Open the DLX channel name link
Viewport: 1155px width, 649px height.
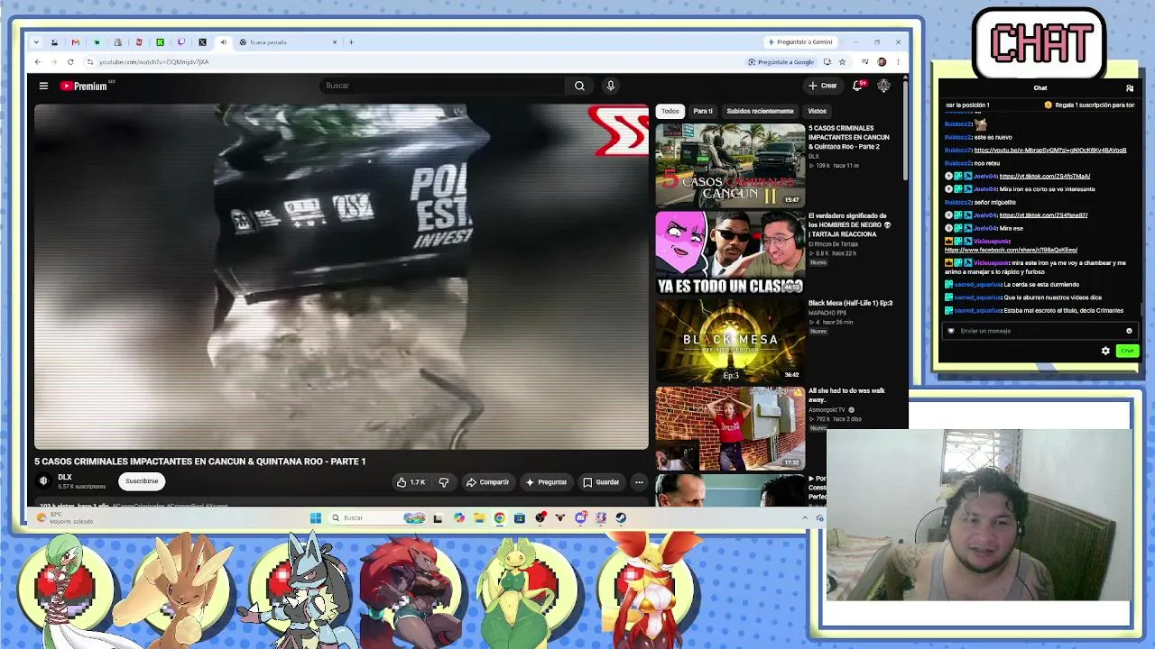point(65,478)
